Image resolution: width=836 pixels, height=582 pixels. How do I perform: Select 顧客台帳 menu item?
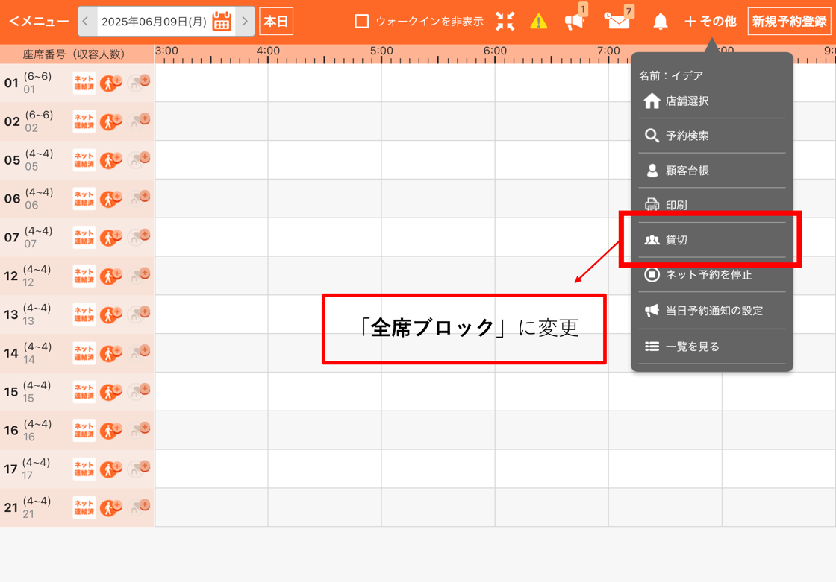pyautogui.click(x=712, y=171)
